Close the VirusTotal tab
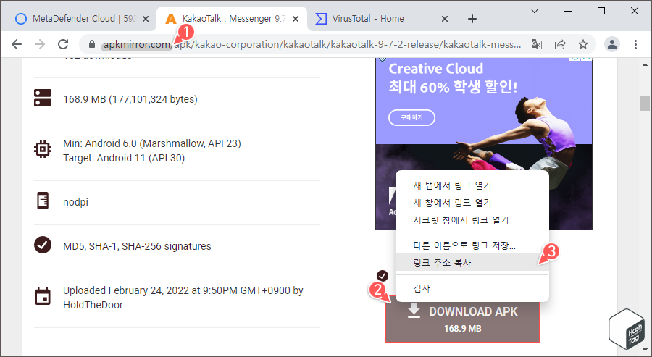 (x=445, y=19)
